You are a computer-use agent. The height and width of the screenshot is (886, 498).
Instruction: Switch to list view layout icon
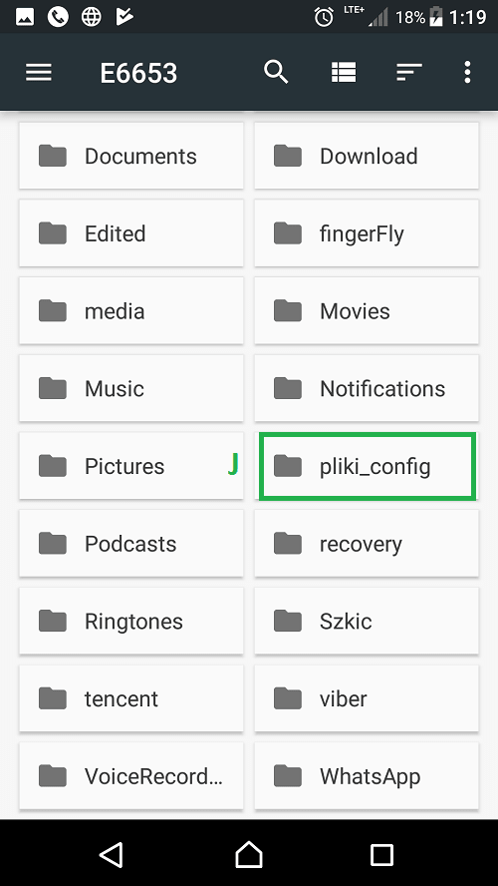coord(344,72)
